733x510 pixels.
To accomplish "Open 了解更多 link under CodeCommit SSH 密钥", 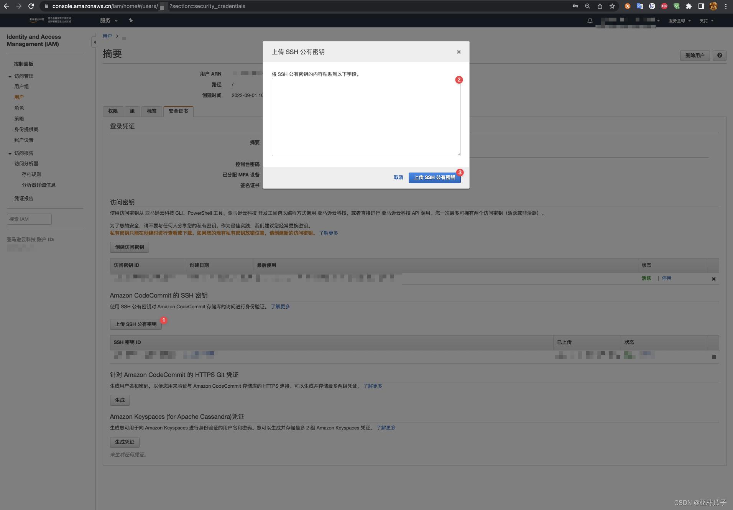I will [280, 307].
